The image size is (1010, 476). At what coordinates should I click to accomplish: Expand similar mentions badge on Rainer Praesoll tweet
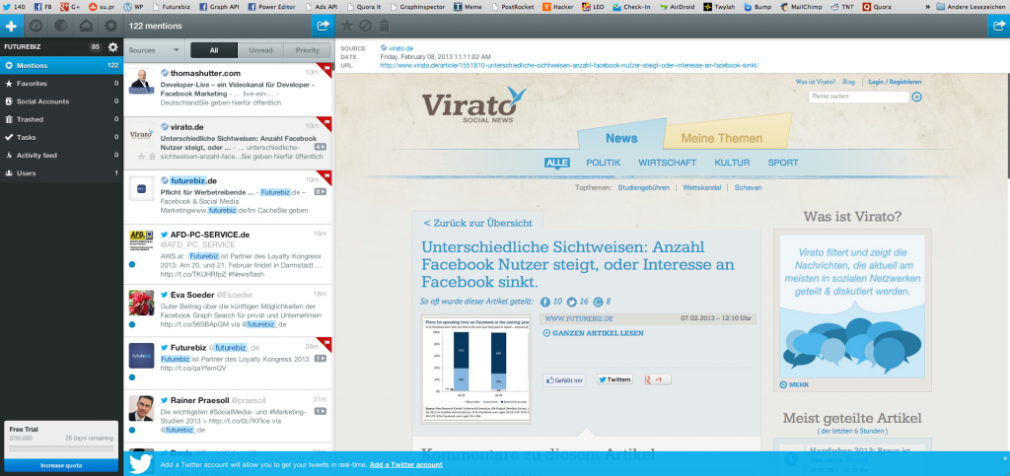click(x=321, y=411)
